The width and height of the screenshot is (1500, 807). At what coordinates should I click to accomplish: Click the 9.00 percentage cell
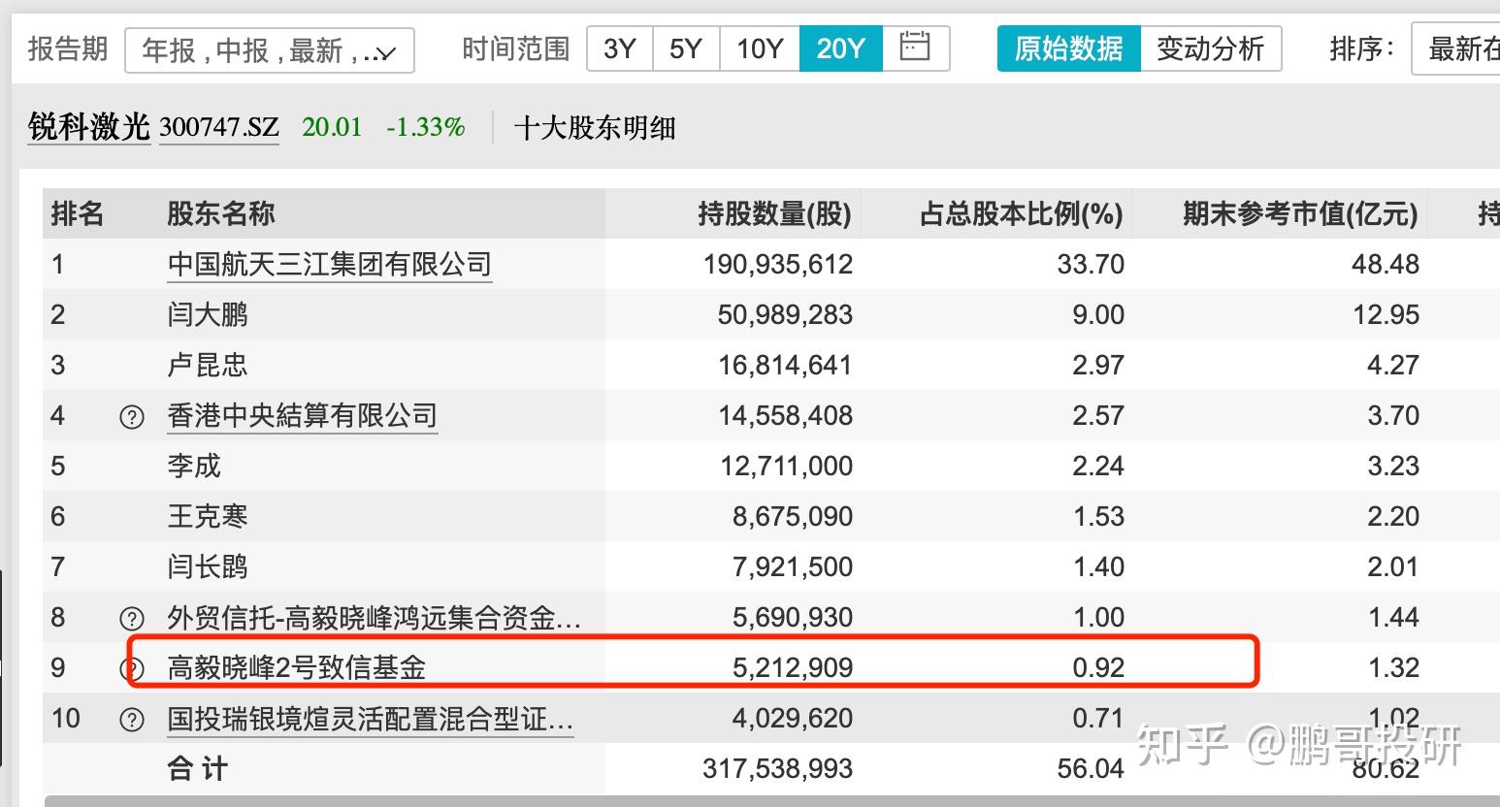(1098, 314)
